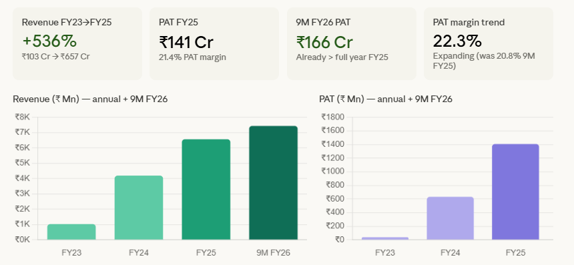Screen dimensions: 574x265
Task: Click the ₹8K revenue axis label
Action: tap(22, 117)
